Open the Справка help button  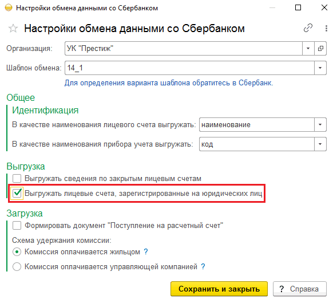300,289
